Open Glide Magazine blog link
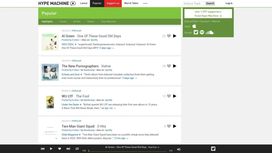 (x=70, y=135)
